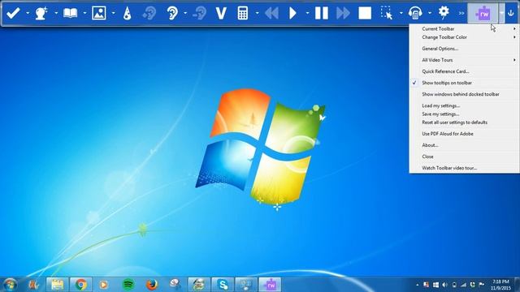Image resolution: width=520 pixels, height=292 pixels.
Task: Select Quick Reference Card... menu item
Action: 464,71
